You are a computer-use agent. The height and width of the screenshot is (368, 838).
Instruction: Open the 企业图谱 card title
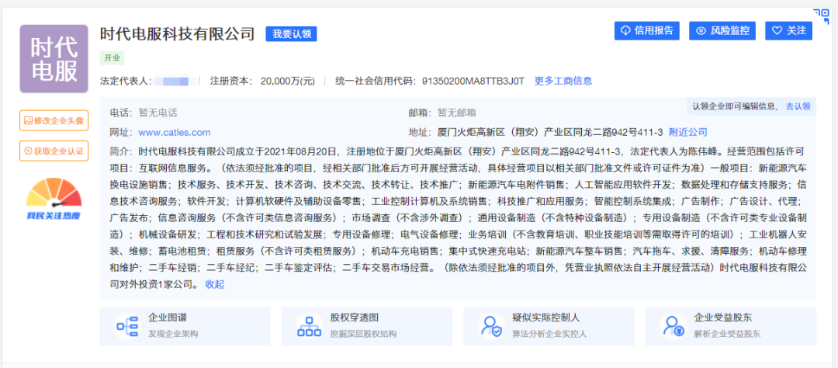tap(168, 318)
